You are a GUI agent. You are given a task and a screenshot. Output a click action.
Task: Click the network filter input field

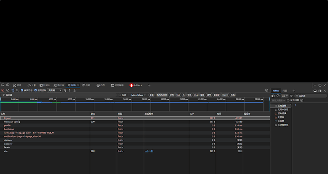[58, 95]
